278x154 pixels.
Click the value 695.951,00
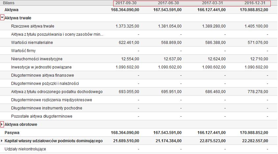[x=171, y=92]
